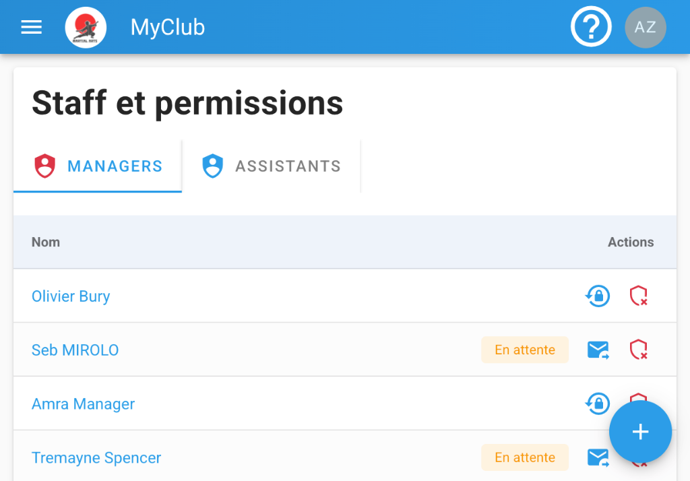The height and width of the screenshot is (481, 690).
Task: Select the Managers tab
Action: [x=98, y=166]
